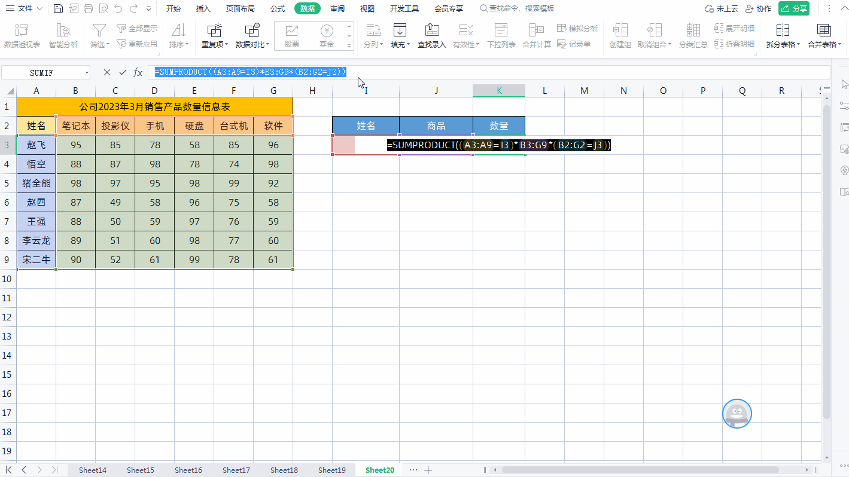The image size is (849, 477).
Task: Switch to the 开始 Home tab
Action: point(174,8)
